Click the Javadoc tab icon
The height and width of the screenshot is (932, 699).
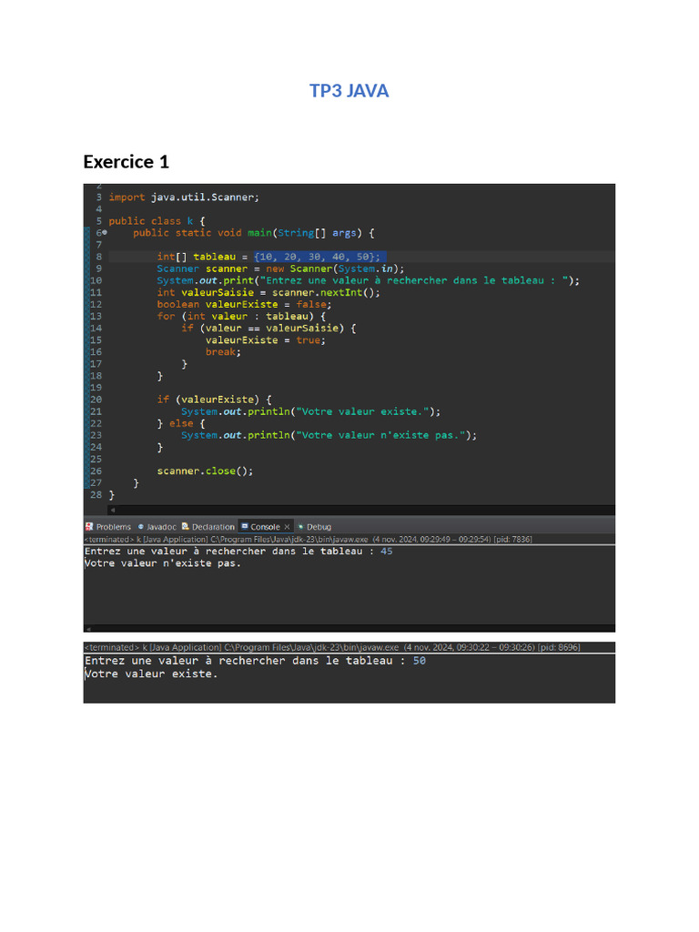[141, 527]
